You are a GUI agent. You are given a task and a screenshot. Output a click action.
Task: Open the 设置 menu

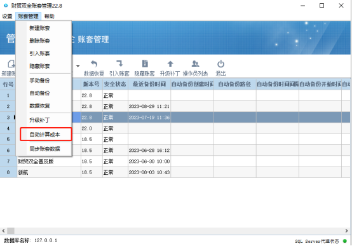[x=7, y=16]
